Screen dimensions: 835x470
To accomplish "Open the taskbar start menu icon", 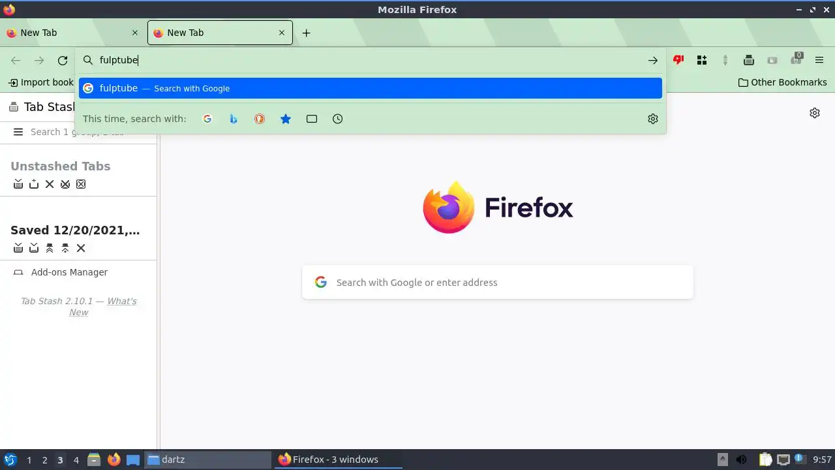I will pyautogui.click(x=10, y=460).
